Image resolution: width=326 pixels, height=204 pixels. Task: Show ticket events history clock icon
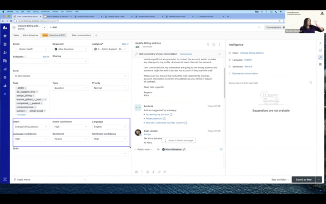pyautogui.click(x=214, y=45)
